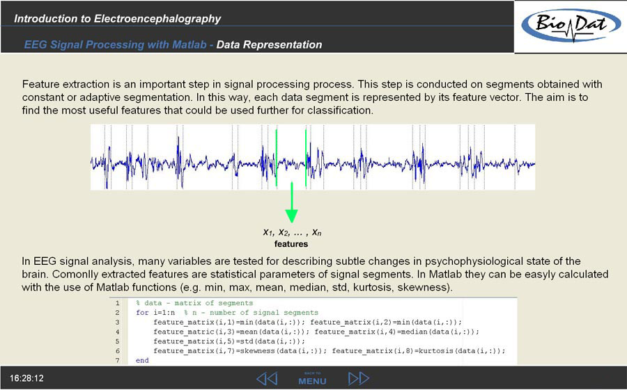Advance to the next slide using forward arrows

tap(359, 378)
